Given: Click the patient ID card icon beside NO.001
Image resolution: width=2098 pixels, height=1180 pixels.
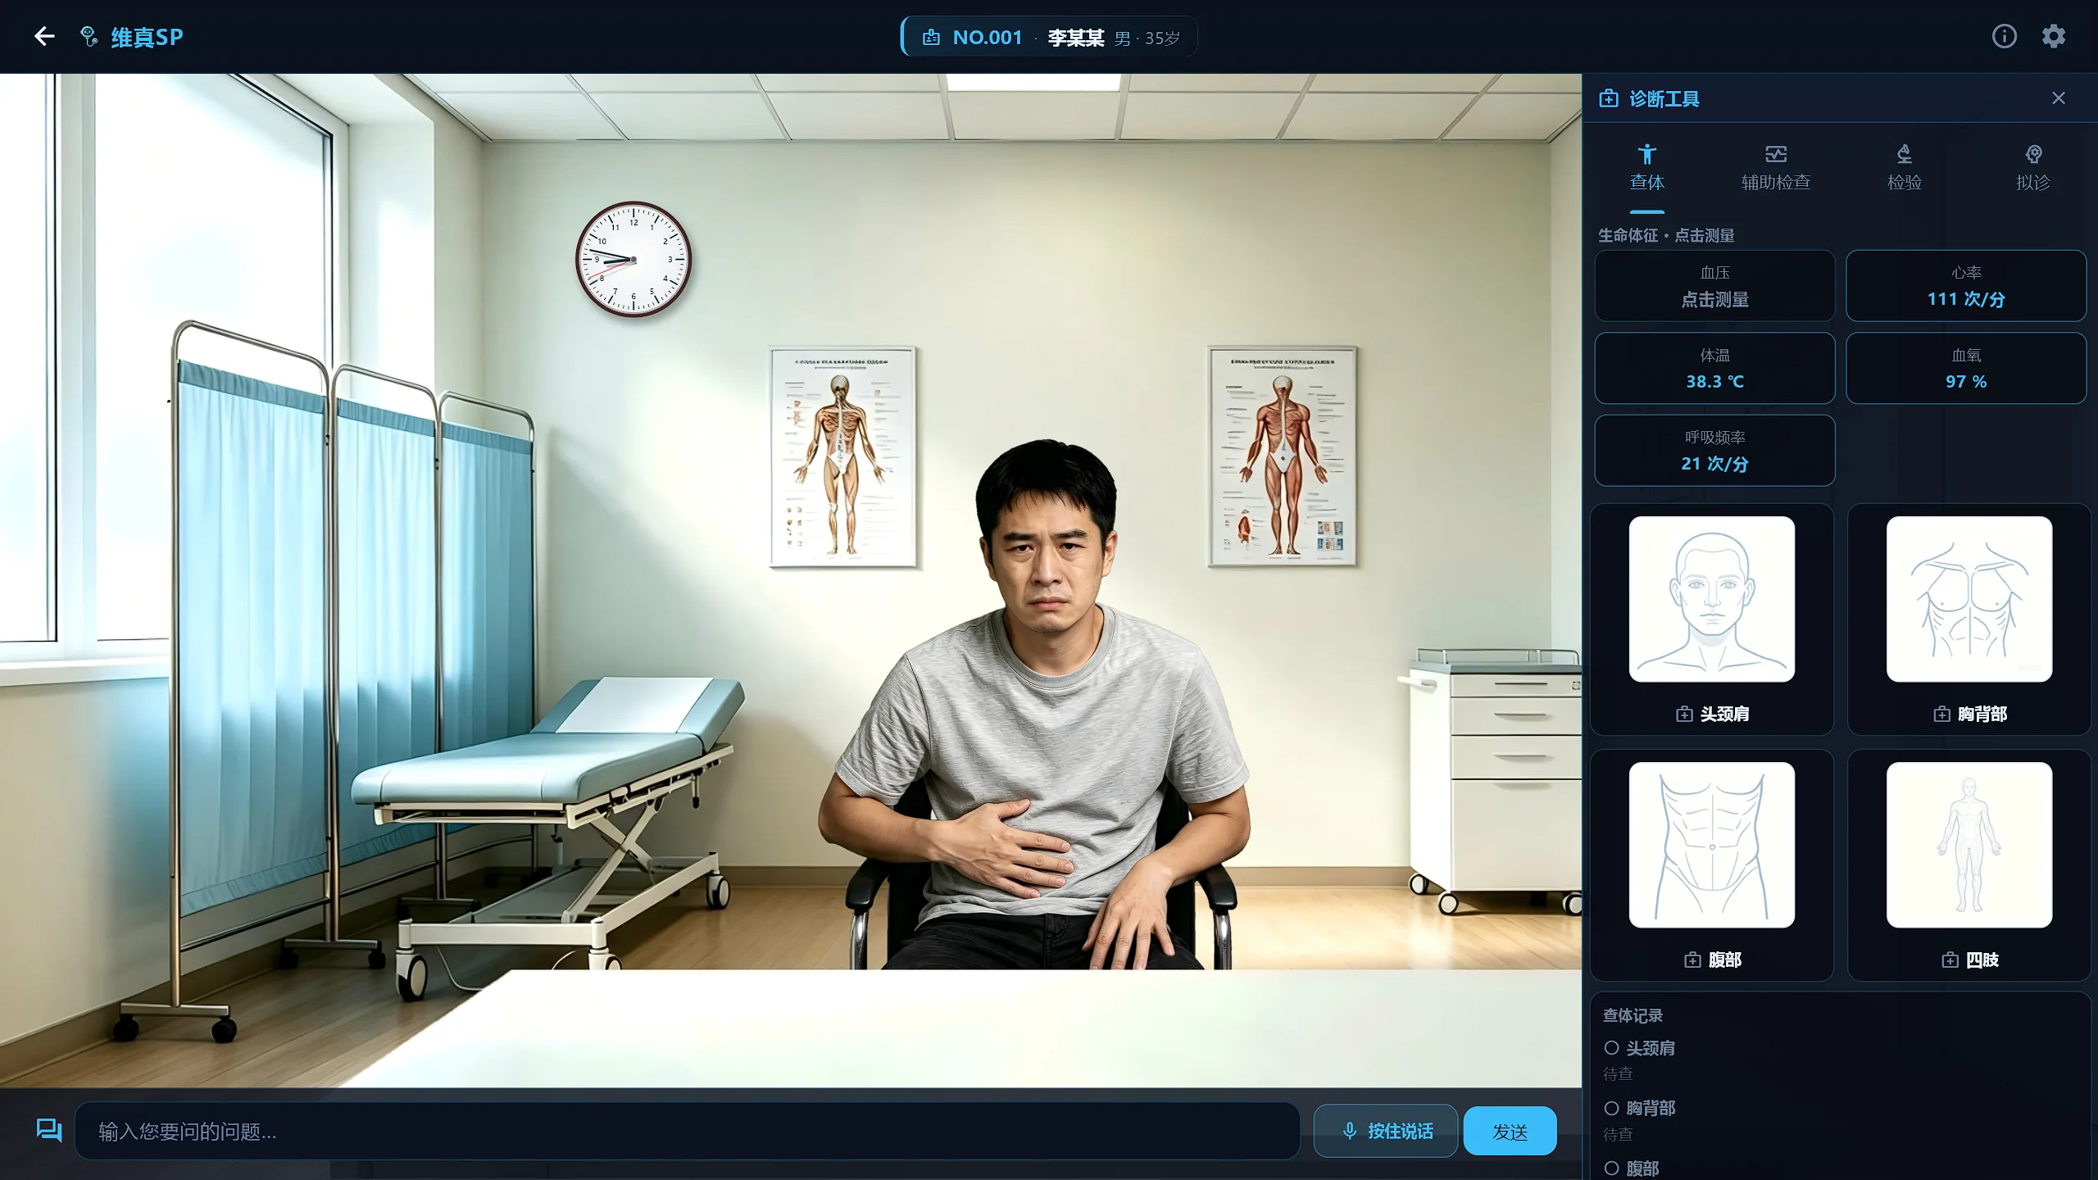Looking at the screenshot, I should point(931,37).
